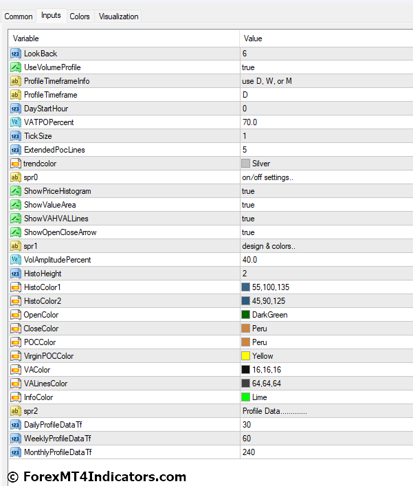Open the InfoColor Lime value dropdown
The width and height of the screenshot is (413, 486).
(x=323, y=397)
